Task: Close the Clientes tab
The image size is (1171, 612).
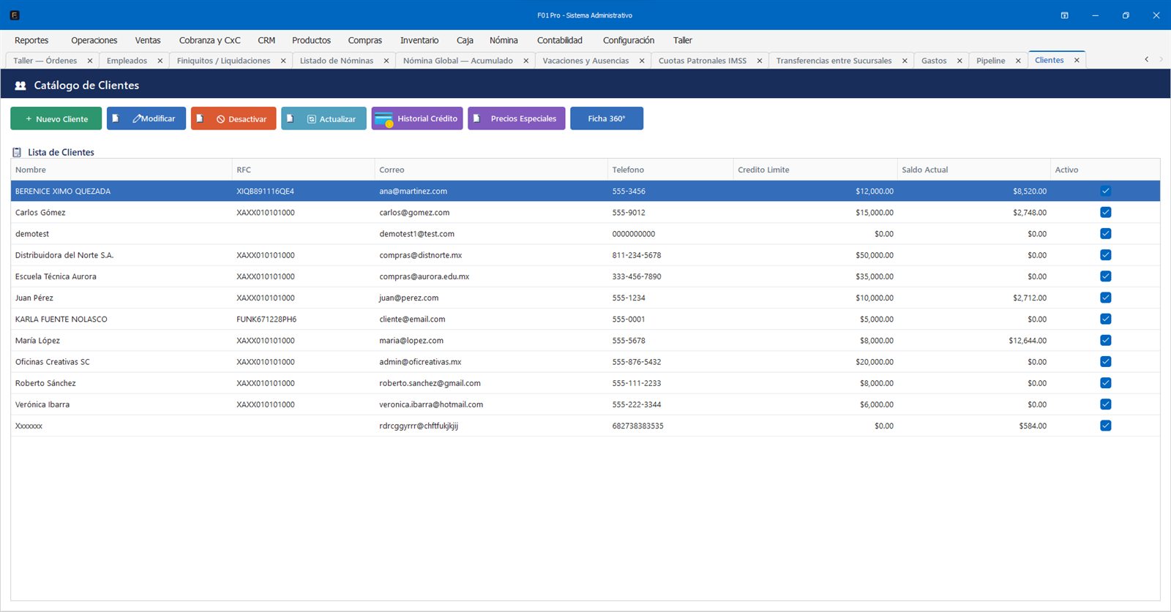Action: click(x=1077, y=60)
